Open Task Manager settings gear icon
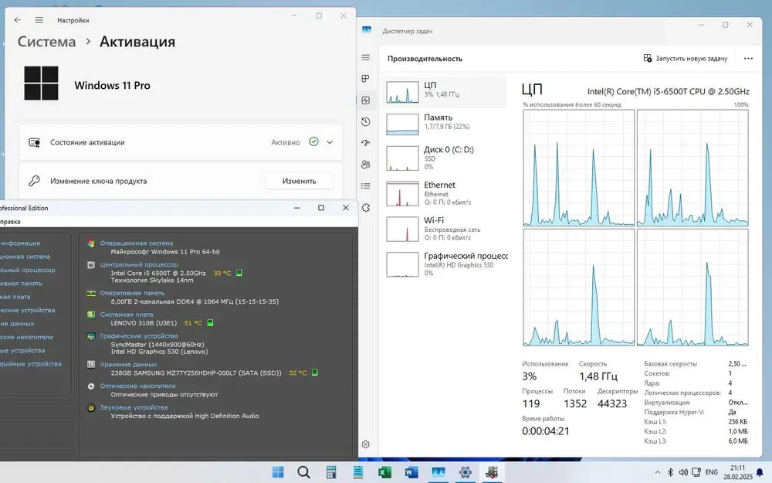Screen dimensions: 772x483 pos(365,444)
